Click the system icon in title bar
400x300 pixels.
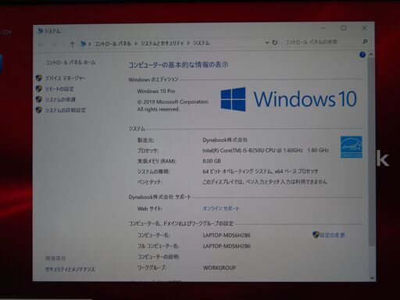tap(40, 31)
